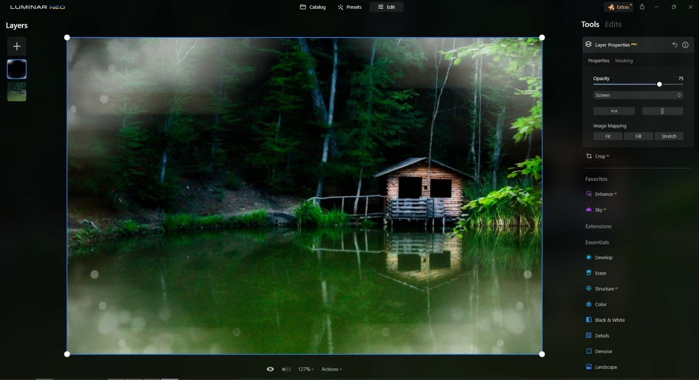Select the Develop tool

[x=603, y=257]
